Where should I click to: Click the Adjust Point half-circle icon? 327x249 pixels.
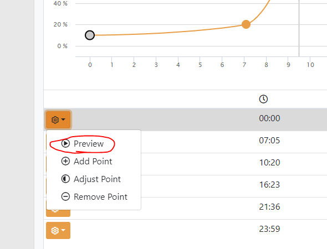pyautogui.click(x=65, y=179)
